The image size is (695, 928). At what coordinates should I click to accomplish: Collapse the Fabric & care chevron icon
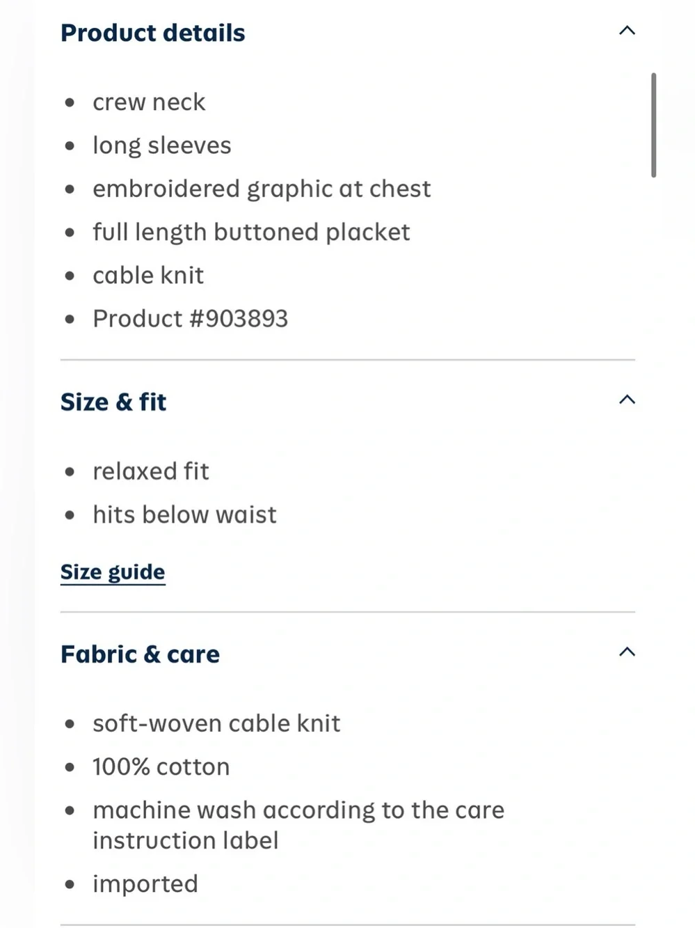627,652
